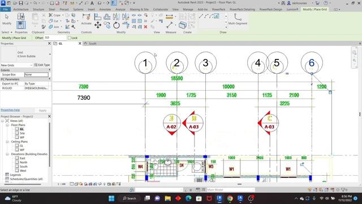
Task: Open Windows Start menu
Action: 111,198
